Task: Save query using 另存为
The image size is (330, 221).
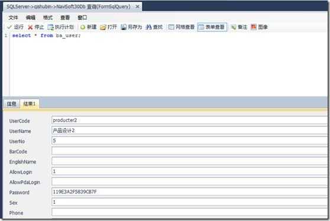Action: click(131, 27)
